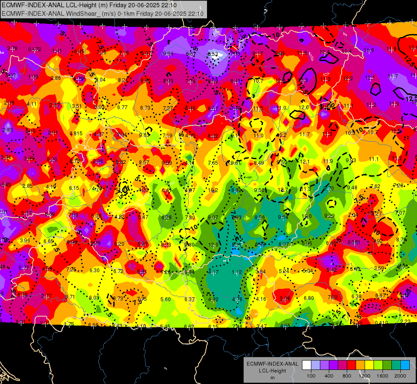Screen dimensions: 417x384
Task: Click the grid value '0.410'
Action: (381, 323)
